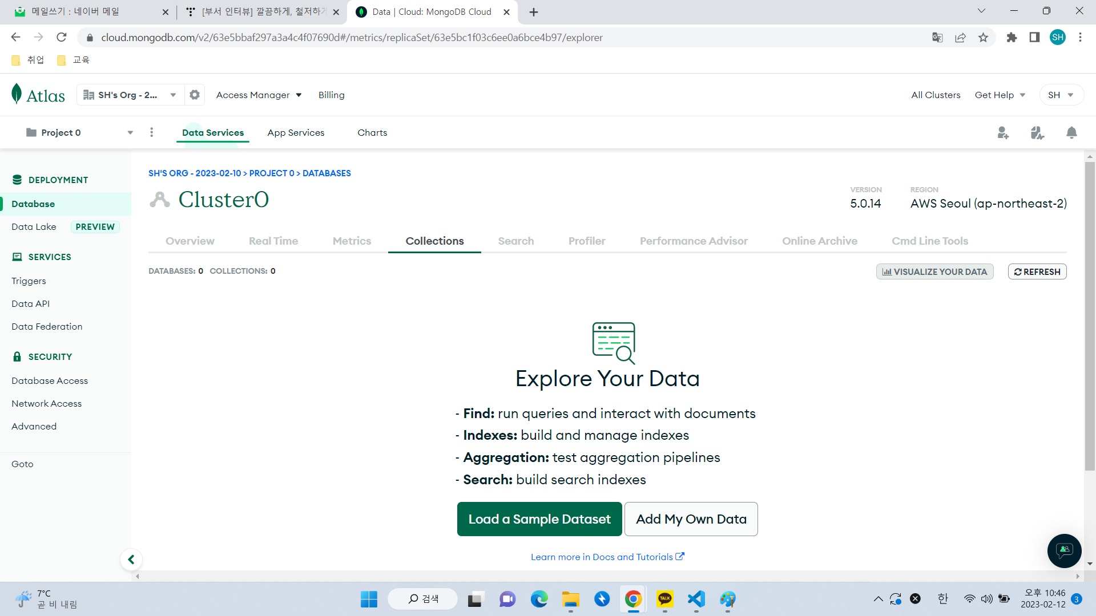Select Database in sidebar

point(66,204)
